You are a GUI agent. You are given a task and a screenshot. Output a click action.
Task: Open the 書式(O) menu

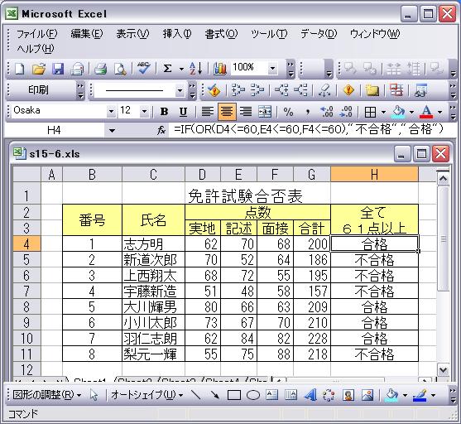click(221, 34)
